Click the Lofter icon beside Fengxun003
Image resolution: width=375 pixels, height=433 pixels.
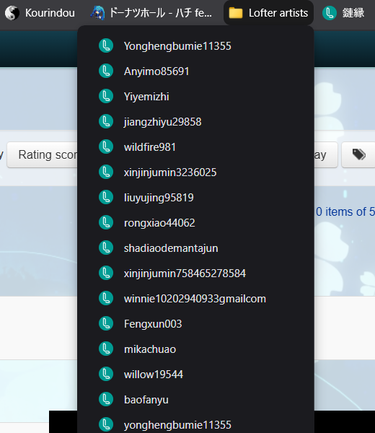point(106,323)
